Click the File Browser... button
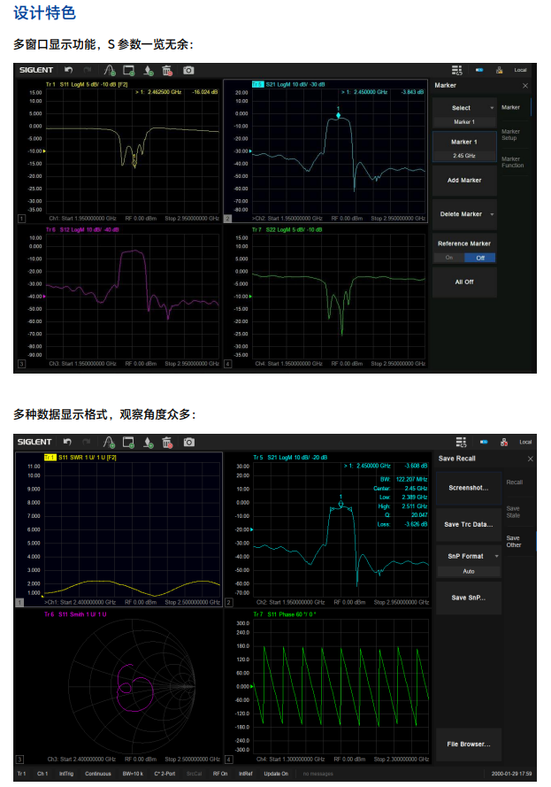Viewport: 551px width, 787px height. tap(468, 745)
